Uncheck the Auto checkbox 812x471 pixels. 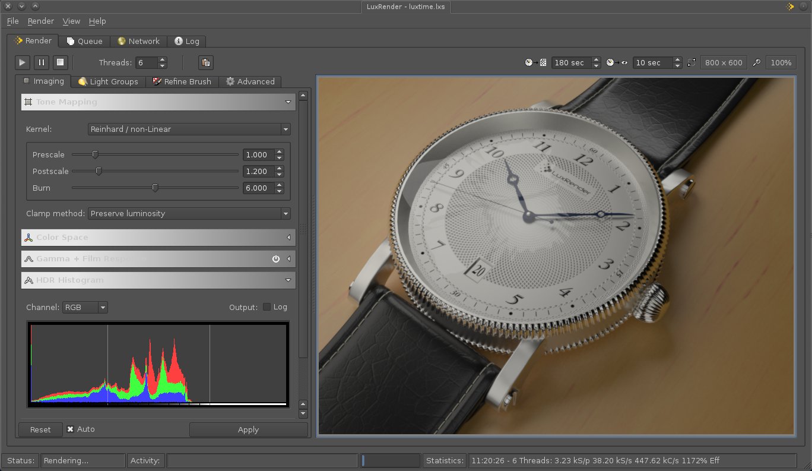71,429
